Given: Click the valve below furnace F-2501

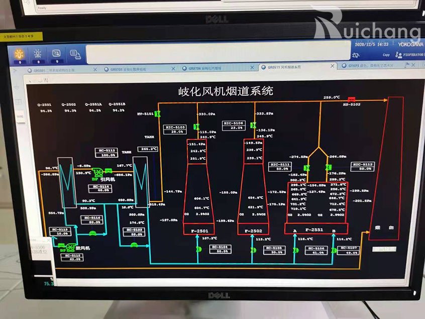Looking at the screenshot, I should pos(197,249).
